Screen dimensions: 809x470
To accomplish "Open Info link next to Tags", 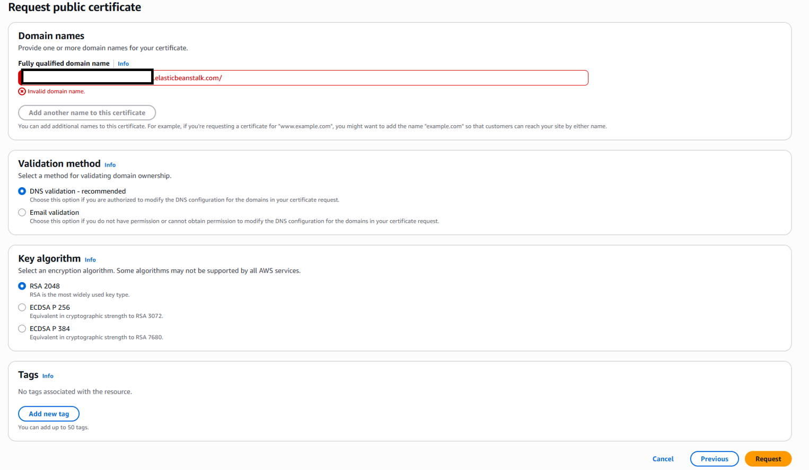I will [x=48, y=376].
